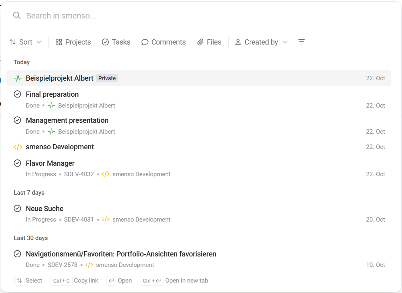Type in the Search in smenso field
The image size is (402, 293).
(200, 16)
